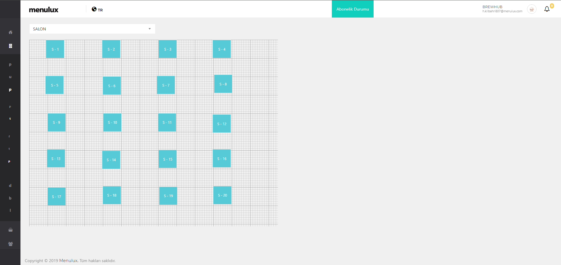
Task: Open the BREWHUB account menu
Action: pyautogui.click(x=502, y=9)
